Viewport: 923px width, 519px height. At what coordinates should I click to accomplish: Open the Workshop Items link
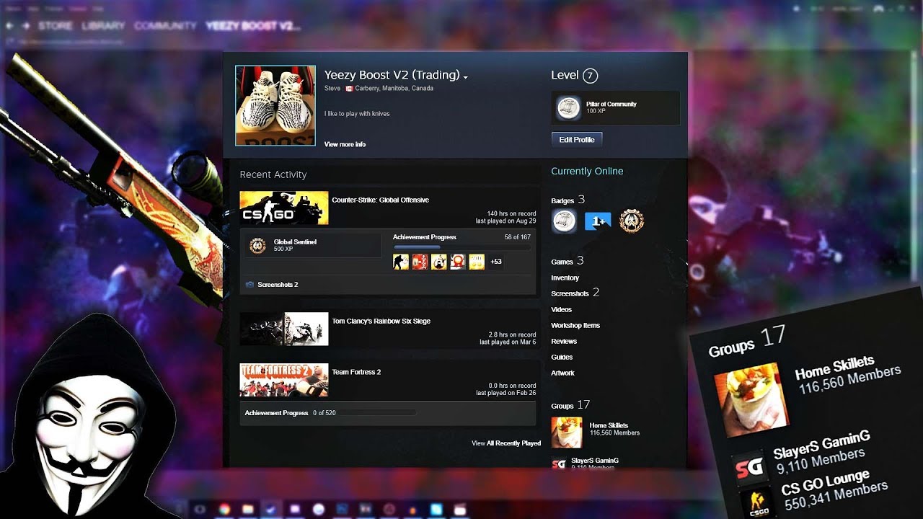coord(575,325)
